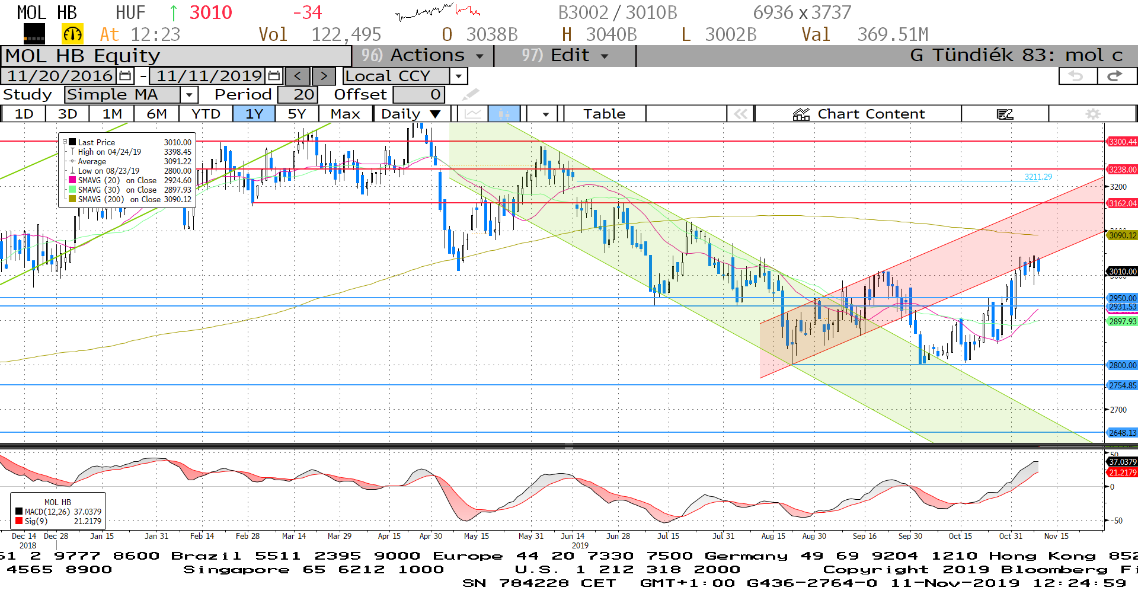The image size is (1138, 616).
Task: Select the 1D range tab
Action: (x=24, y=114)
